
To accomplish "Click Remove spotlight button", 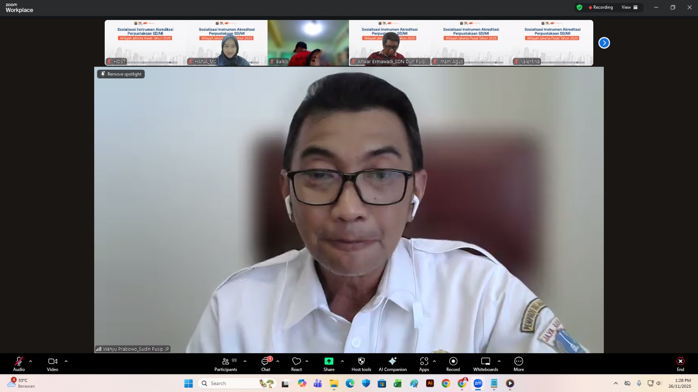I will click(x=121, y=74).
